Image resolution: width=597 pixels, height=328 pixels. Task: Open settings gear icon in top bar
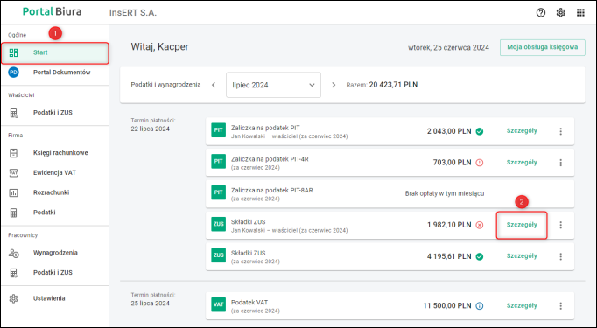click(x=560, y=12)
